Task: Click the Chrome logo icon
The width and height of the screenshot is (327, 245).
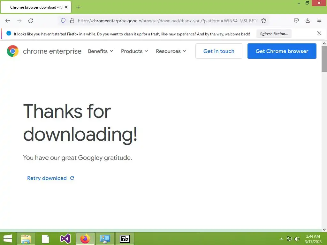Action: click(x=13, y=51)
